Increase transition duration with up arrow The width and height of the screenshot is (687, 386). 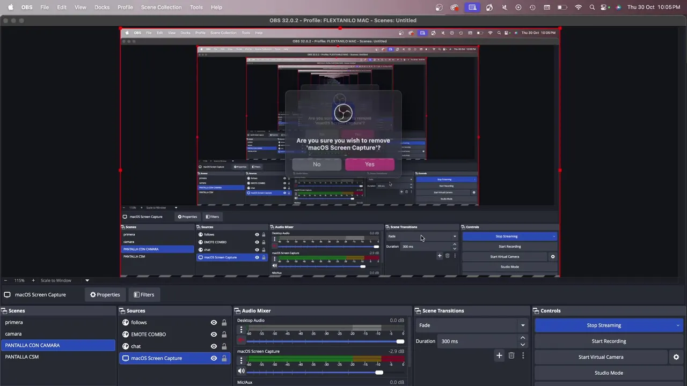523,338
